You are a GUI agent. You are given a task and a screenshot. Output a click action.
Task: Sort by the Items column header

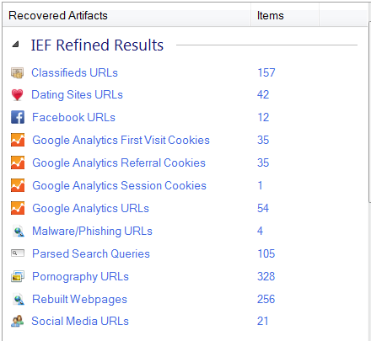click(x=285, y=16)
